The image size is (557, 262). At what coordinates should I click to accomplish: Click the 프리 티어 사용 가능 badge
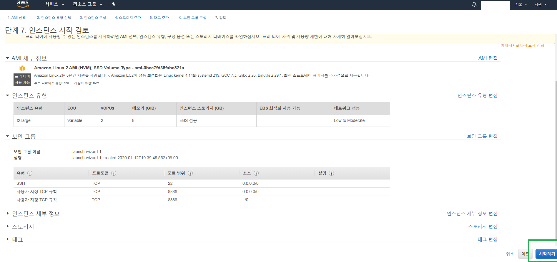(22, 79)
